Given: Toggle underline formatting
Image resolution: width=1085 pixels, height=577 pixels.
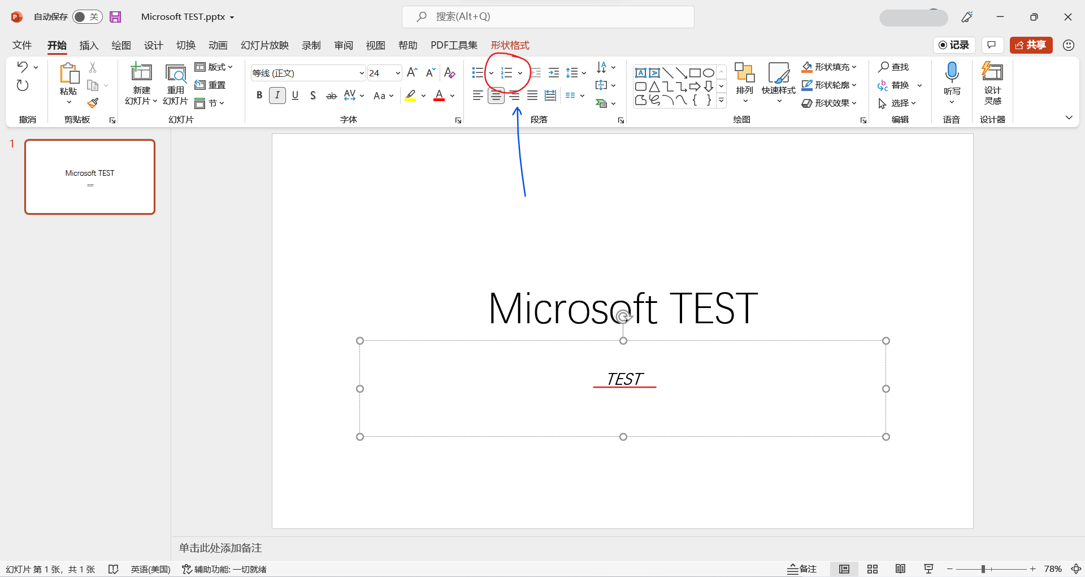Looking at the screenshot, I should (x=295, y=96).
